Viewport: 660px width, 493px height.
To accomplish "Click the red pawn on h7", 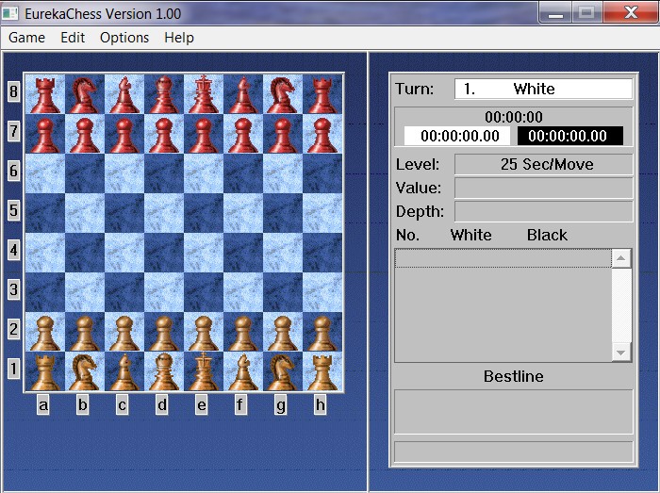I will (322, 135).
